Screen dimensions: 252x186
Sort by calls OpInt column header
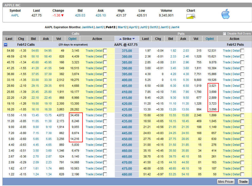click(x=72, y=39)
